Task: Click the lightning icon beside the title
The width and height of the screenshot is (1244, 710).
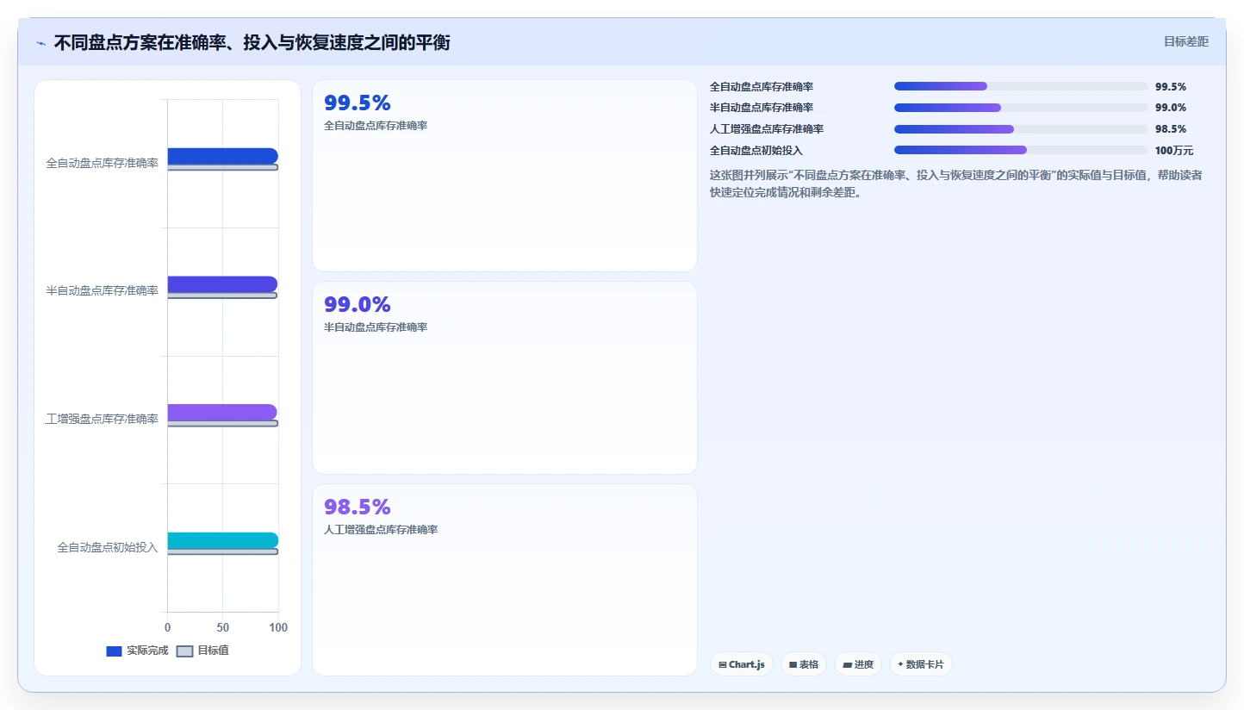Action: [41, 43]
